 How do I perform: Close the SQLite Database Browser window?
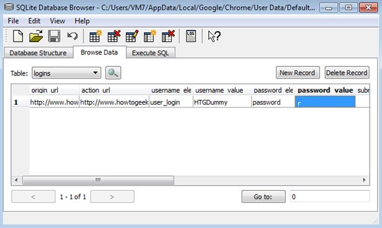368,8
